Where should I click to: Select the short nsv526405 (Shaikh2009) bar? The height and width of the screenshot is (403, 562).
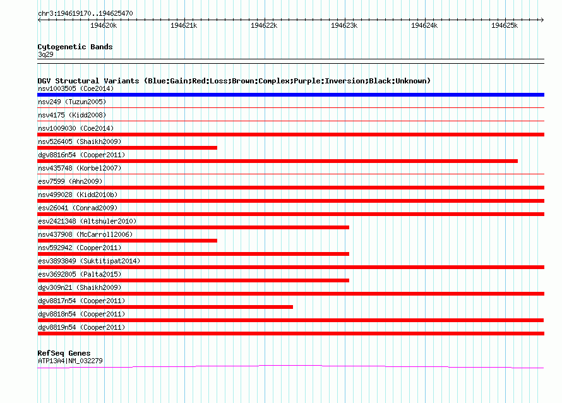(127, 148)
